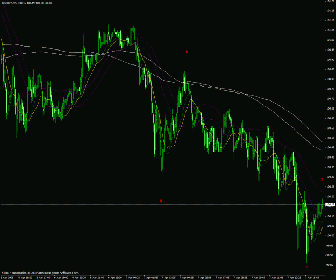This screenshot has height=280, width=336.
Task: Click the red wave label "a"
Action: tap(161, 200)
